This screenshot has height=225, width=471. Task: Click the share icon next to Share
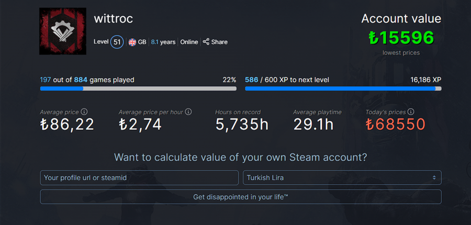point(206,42)
